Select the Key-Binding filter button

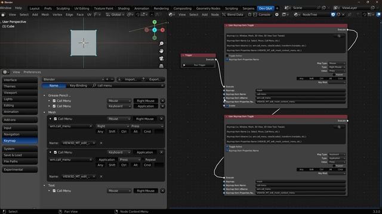78,86
